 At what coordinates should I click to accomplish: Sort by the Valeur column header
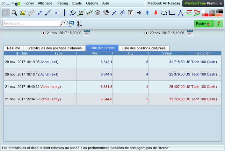click(167, 53)
